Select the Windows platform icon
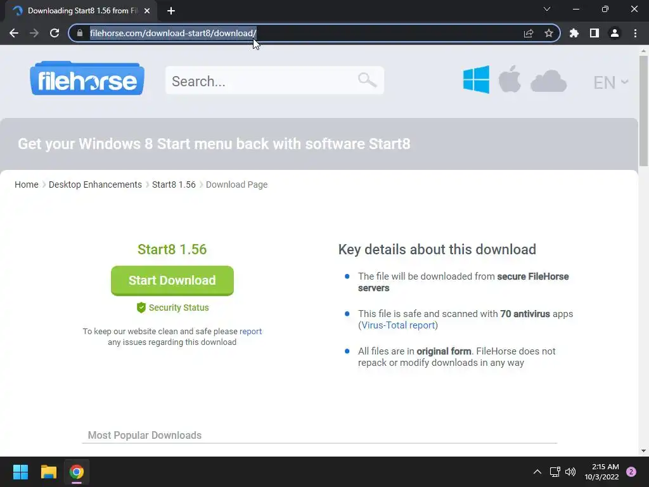 (x=476, y=79)
